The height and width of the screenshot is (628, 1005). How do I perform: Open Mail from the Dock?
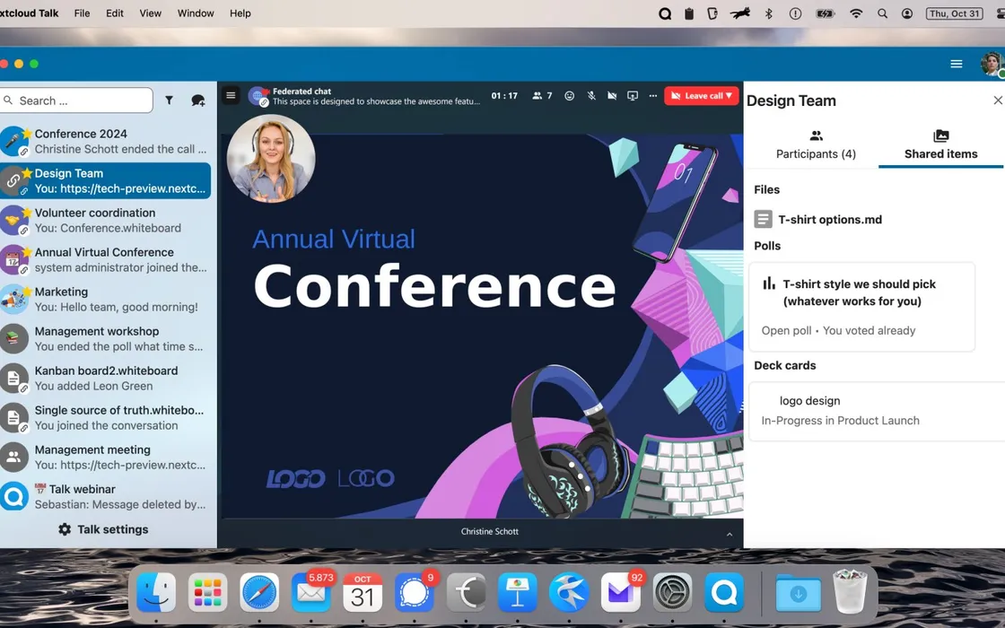[310, 592]
